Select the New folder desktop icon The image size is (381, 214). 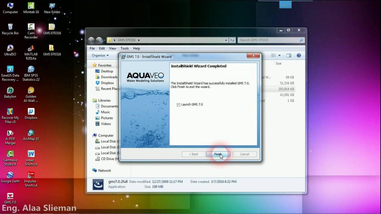pyautogui.click(x=52, y=8)
